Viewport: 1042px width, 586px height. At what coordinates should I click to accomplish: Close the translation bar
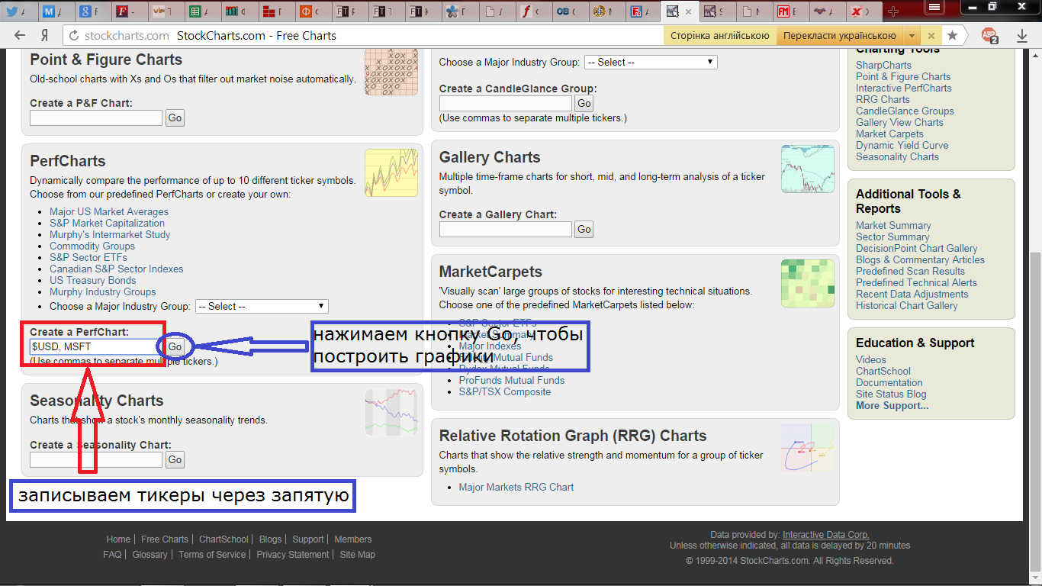[x=931, y=35]
